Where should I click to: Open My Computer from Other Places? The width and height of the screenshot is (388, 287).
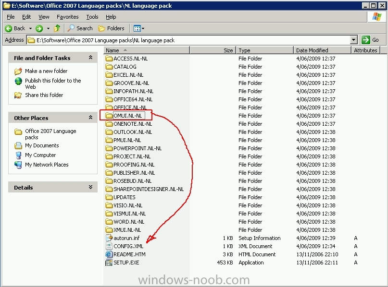[x=40, y=155]
